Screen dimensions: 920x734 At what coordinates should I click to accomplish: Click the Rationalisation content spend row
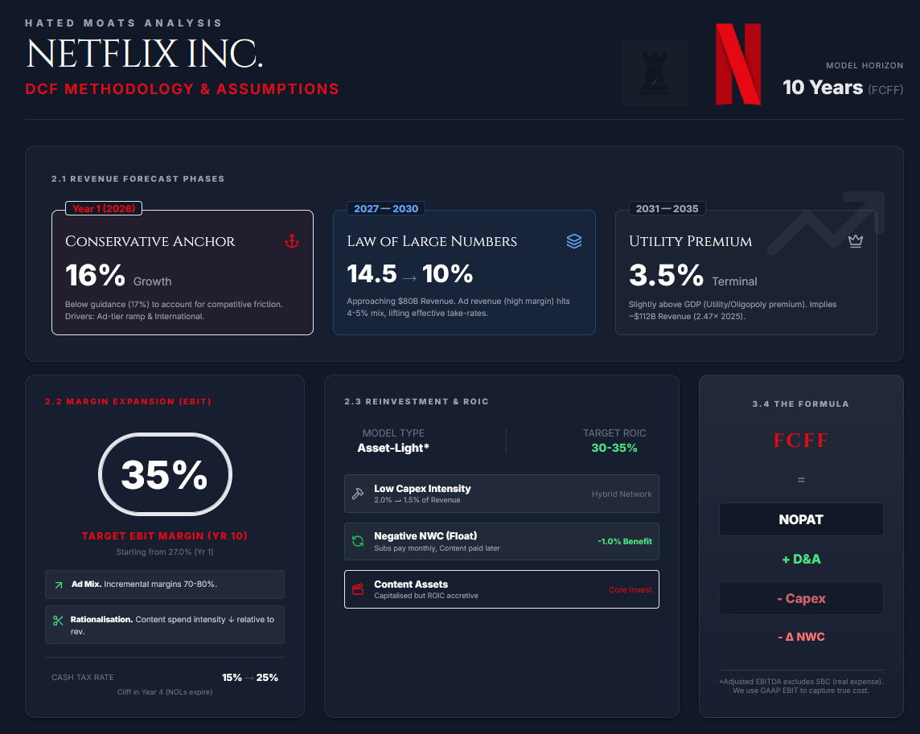click(165, 625)
